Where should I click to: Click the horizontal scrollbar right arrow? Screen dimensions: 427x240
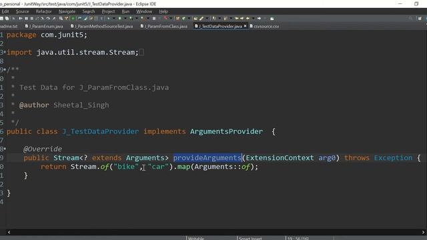(x=424, y=232)
